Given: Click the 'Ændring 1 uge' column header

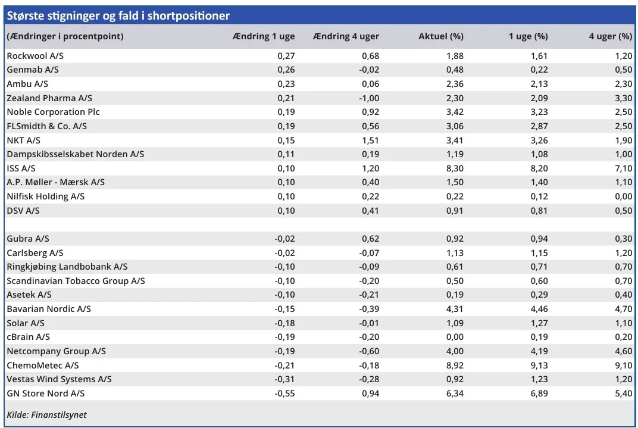Looking at the screenshot, I should pyautogui.click(x=263, y=36).
